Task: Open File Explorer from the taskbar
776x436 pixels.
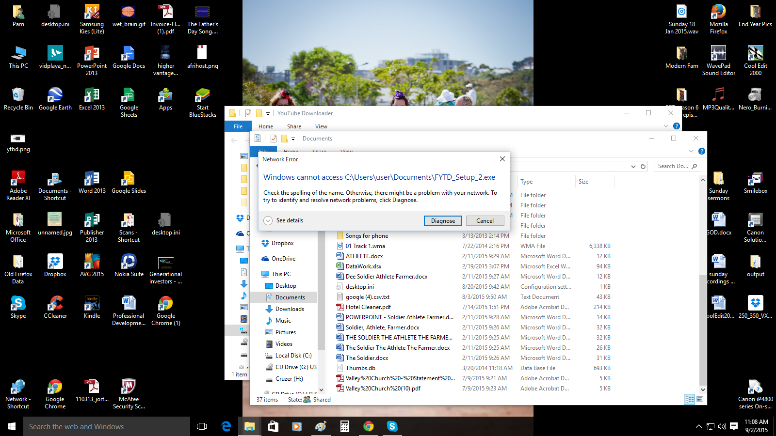Action: click(x=249, y=426)
